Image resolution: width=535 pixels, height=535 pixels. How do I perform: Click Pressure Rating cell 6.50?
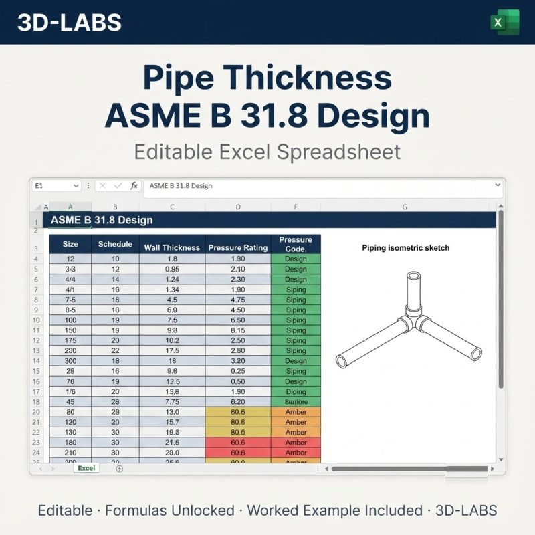click(x=238, y=320)
